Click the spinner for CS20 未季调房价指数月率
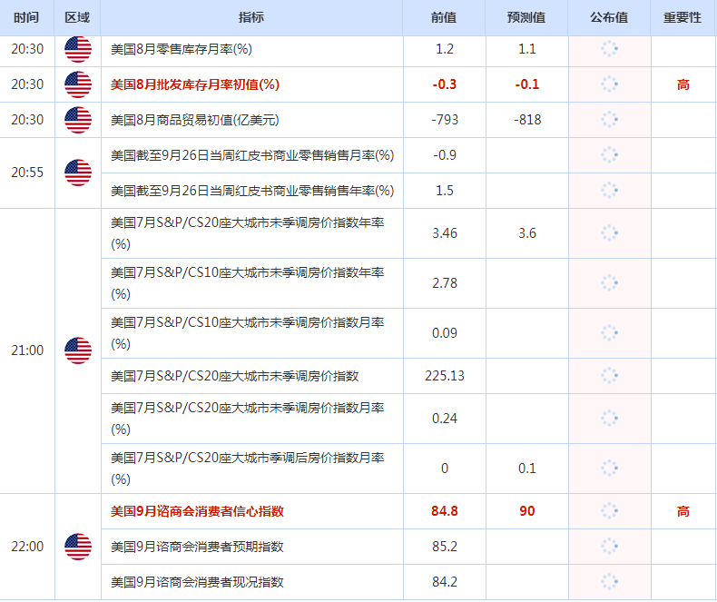Viewport: 717px width, 602px height. click(x=609, y=418)
